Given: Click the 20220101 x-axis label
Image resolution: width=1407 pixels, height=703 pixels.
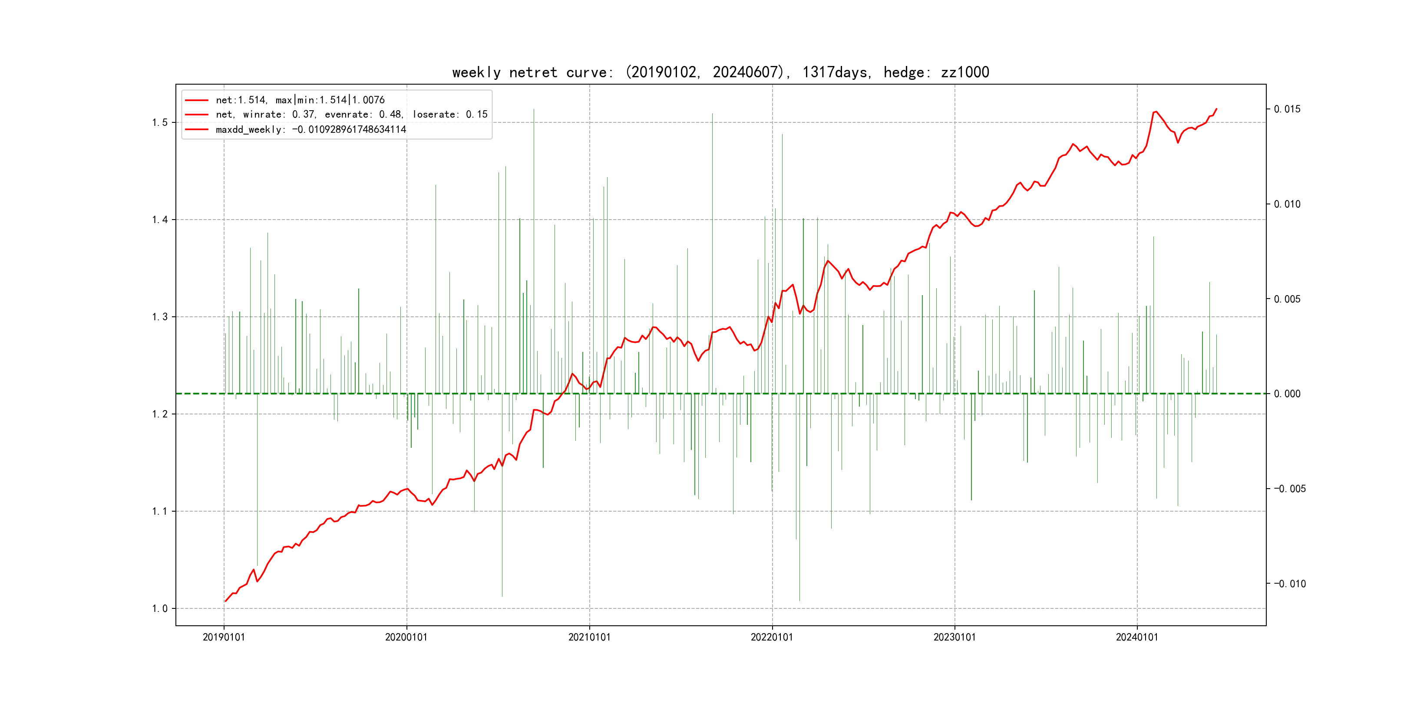Looking at the screenshot, I should [x=772, y=637].
